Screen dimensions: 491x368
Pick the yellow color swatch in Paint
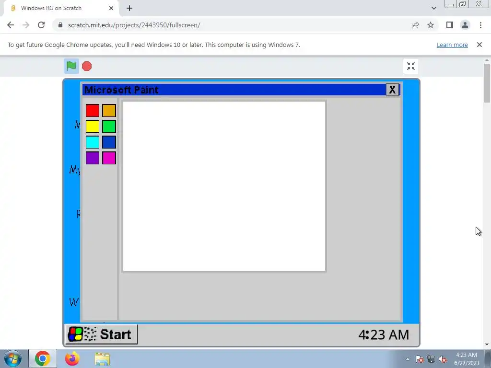point(93,126)
